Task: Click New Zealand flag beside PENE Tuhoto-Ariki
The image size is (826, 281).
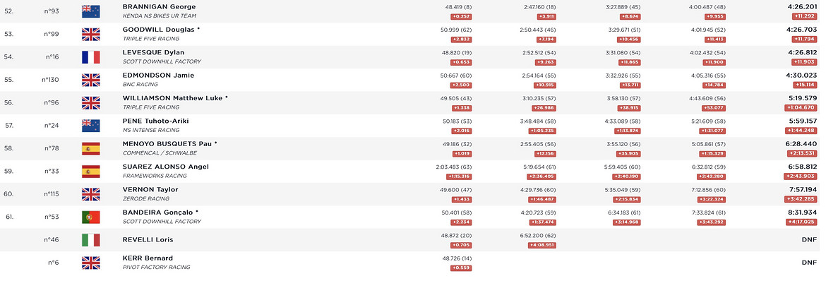Action: tap(90, 126)
